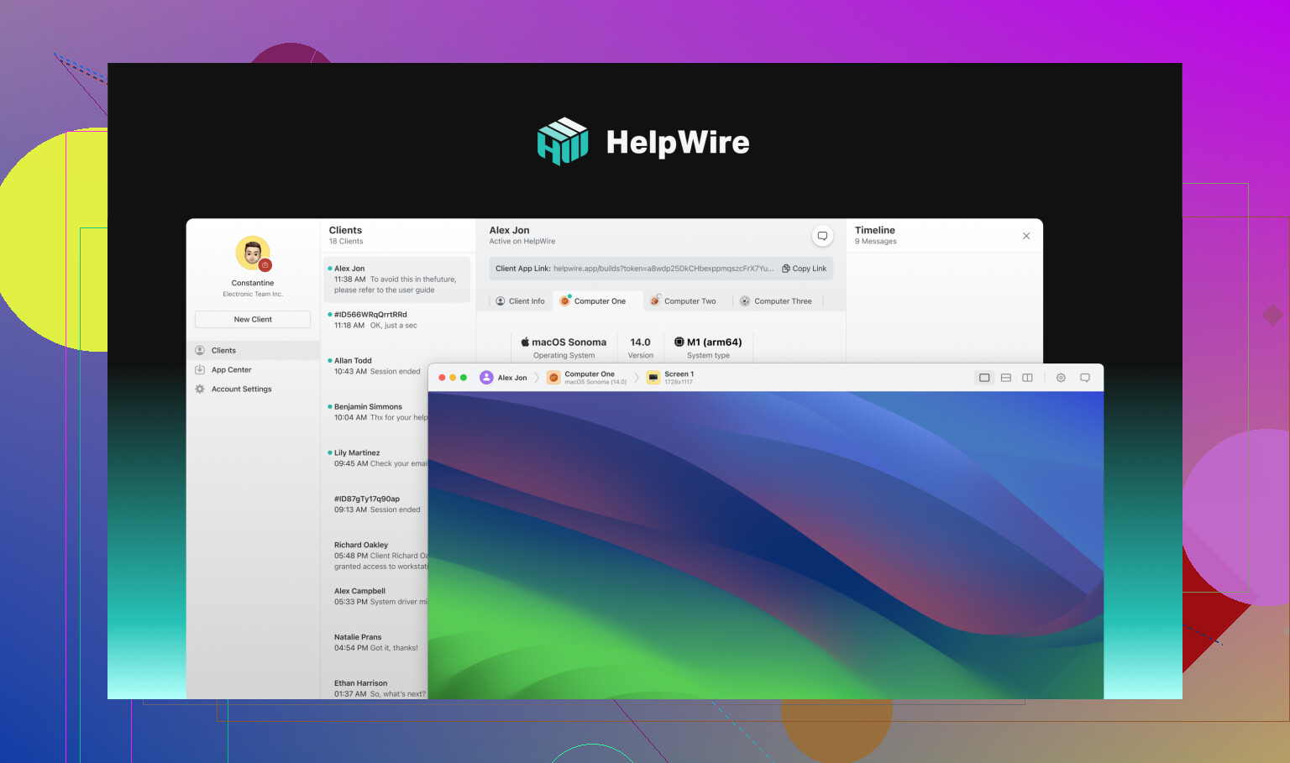Click the Account Settings gear icon

pos(200,389)
